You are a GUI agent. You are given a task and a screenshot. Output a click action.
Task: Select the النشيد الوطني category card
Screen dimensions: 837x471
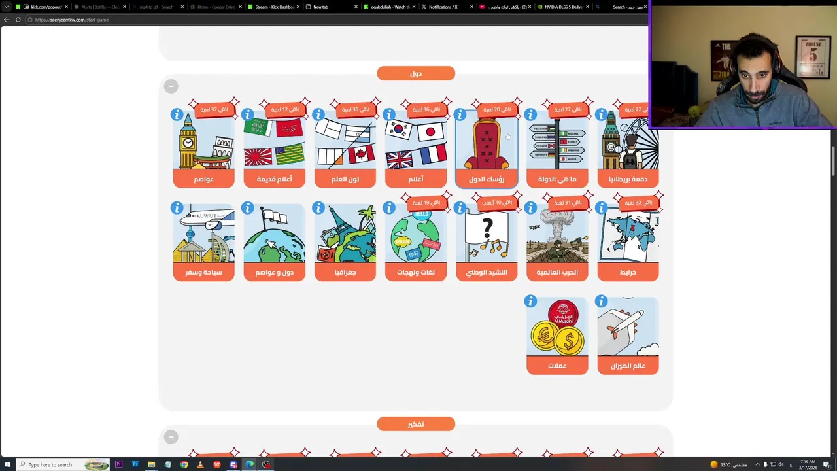tap(487, 242)
